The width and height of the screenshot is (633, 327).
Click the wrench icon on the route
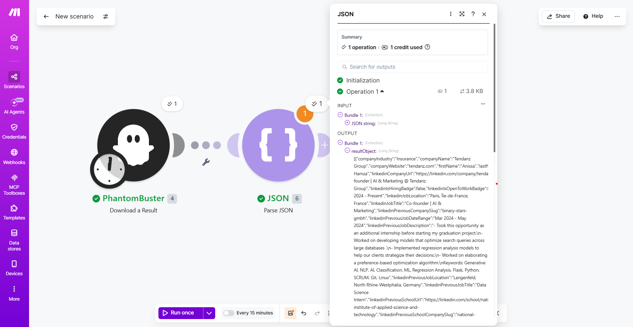(206, 162)
